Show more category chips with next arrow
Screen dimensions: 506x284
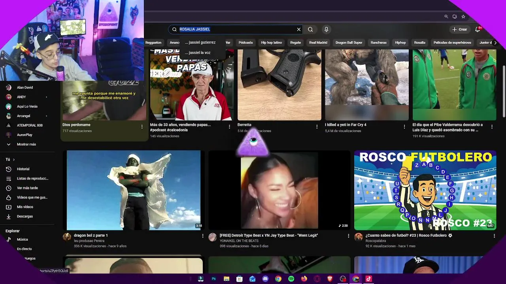click(495, 43)
